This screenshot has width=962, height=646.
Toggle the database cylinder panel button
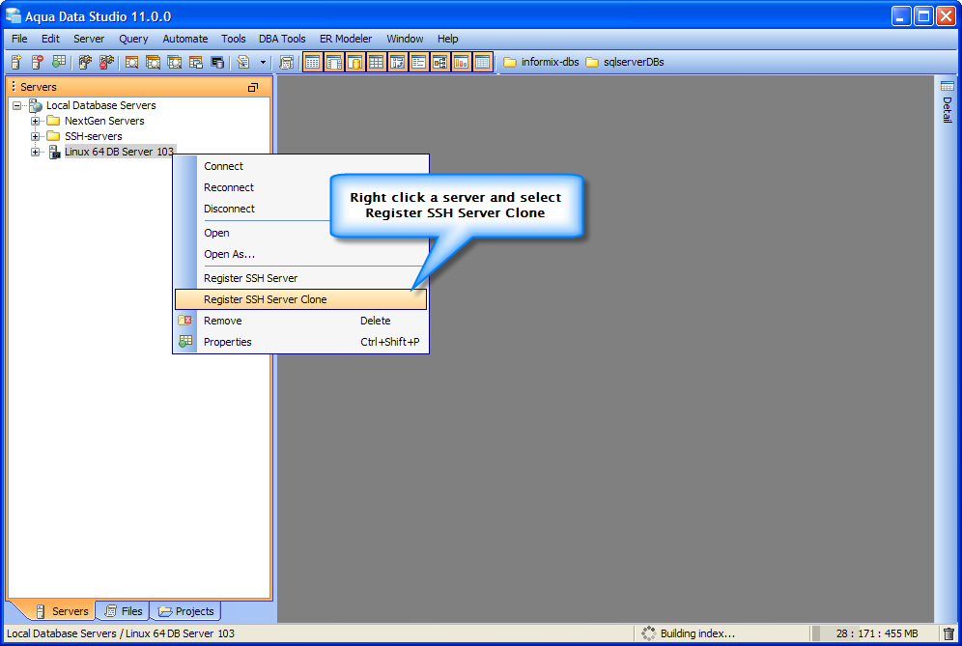[x=354, y=62]
